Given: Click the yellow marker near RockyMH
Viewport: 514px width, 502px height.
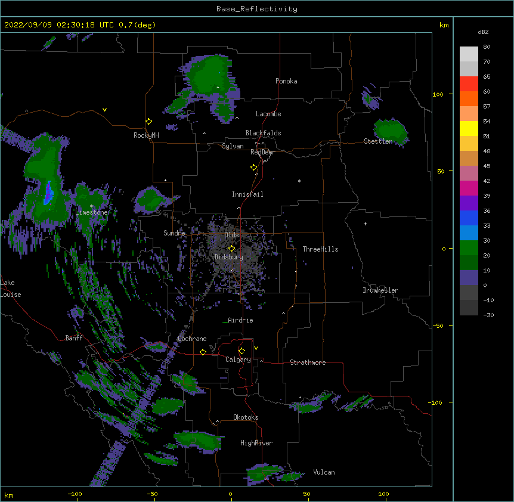Looking at the screenshot, I should pos(148,121).
